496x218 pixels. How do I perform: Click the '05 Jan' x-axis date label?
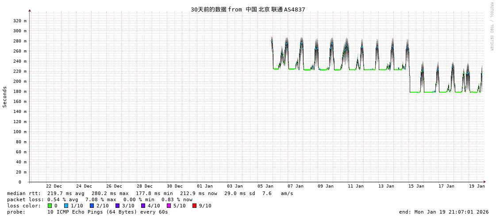point(265,186)
